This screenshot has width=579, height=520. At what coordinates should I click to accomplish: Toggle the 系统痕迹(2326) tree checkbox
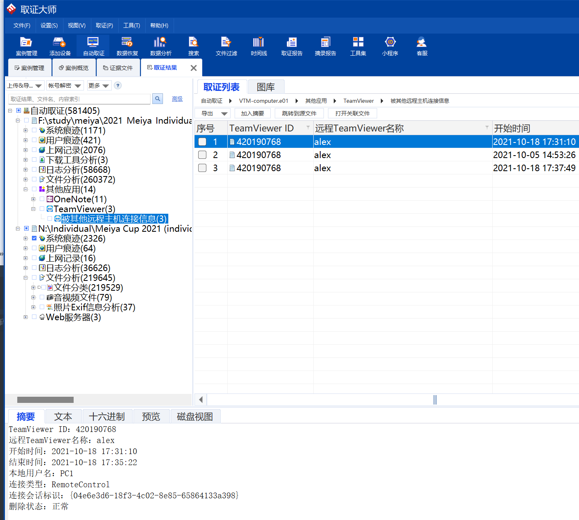(34, 238)
